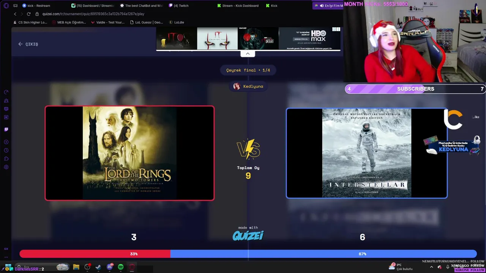Open Opera GX taskbar icon
The height and width of the screenshot is (273, 486).
(x=132, y=267)
